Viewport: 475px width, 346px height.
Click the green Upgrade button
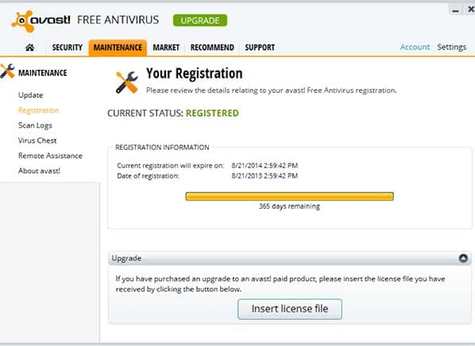pyautogui.click(x=200, y=21)
